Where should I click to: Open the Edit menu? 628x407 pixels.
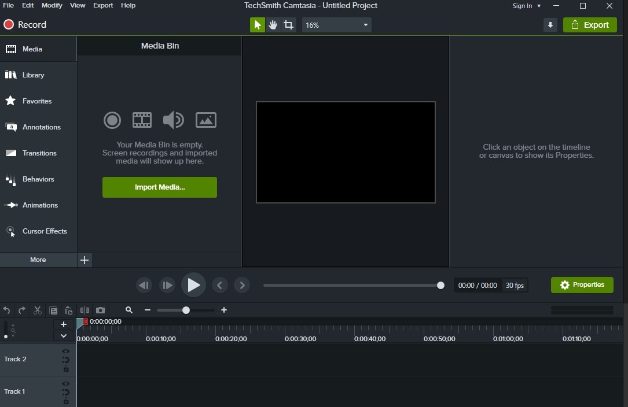click(x=28, y=5)
